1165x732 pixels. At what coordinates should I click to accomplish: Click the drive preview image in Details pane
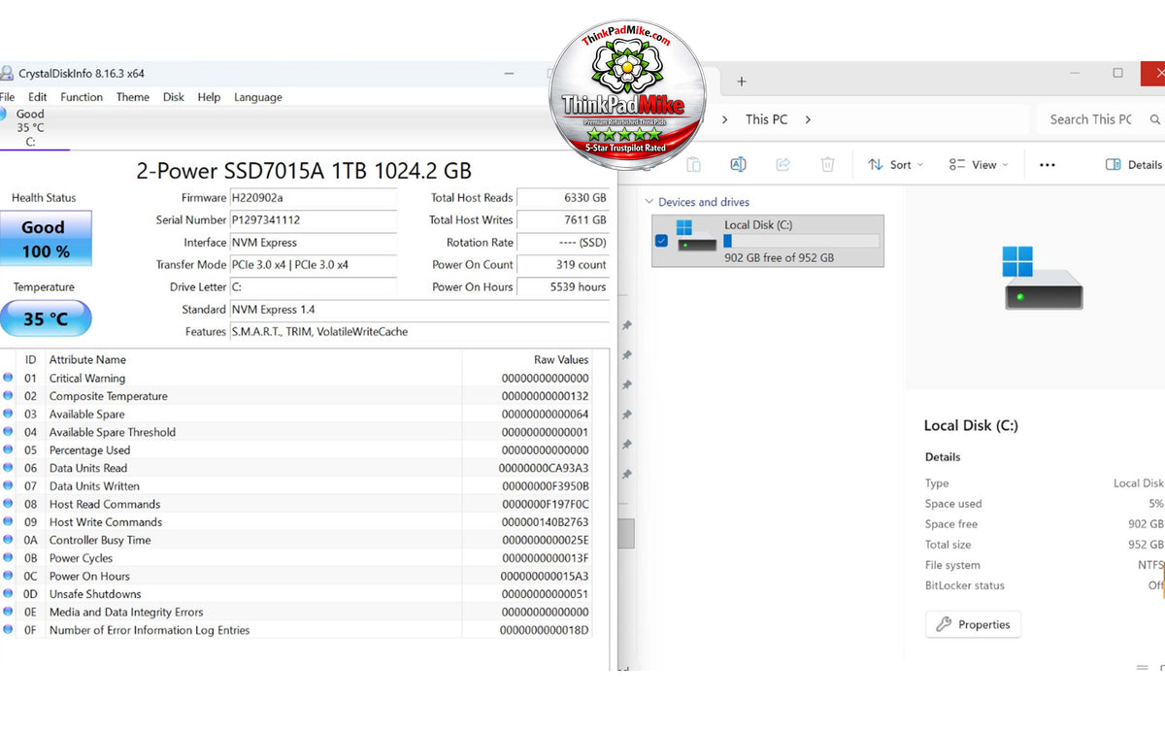pyautogui.click(x=1044, y=279)
